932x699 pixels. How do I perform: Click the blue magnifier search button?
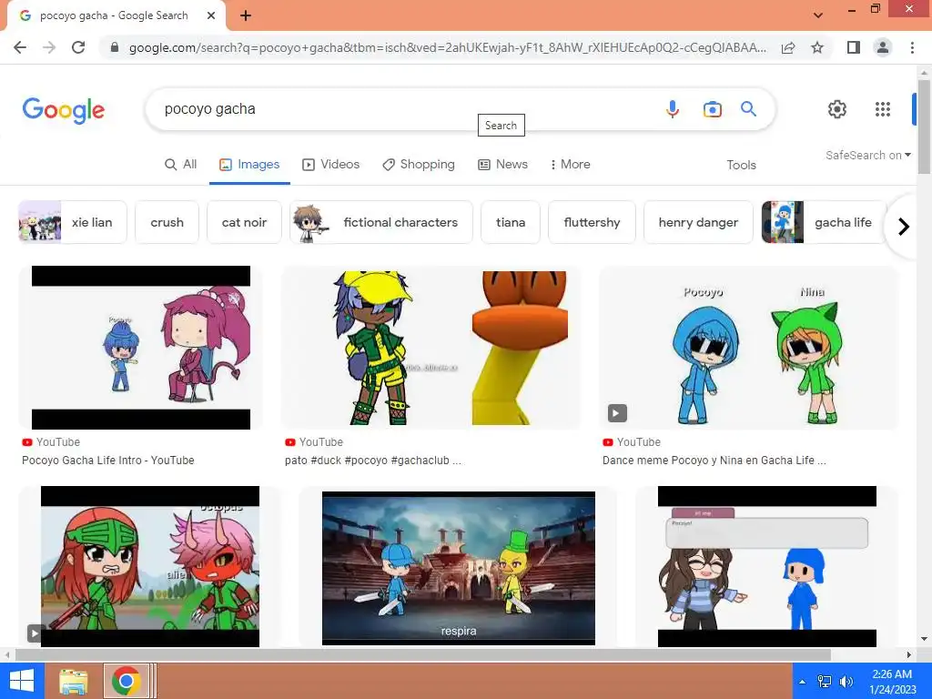pyautogui.click(x=748, y=109)
